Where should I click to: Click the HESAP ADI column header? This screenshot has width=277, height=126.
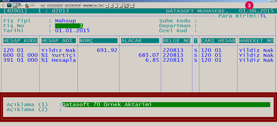pos(58,41)
